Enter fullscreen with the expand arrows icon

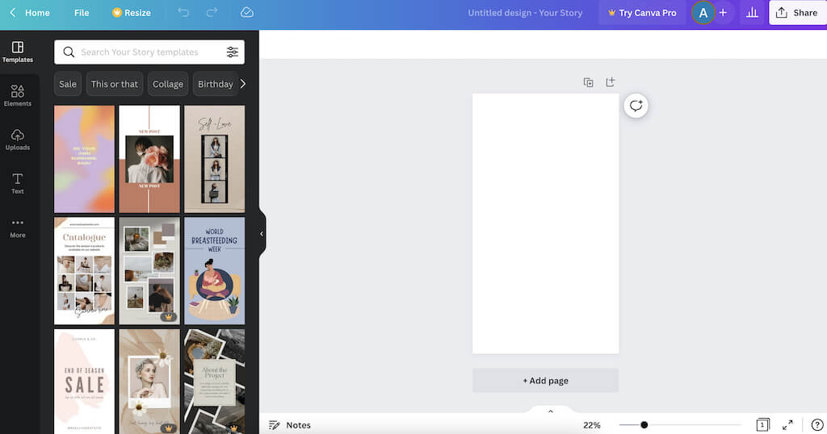click(x=787, y=425)
